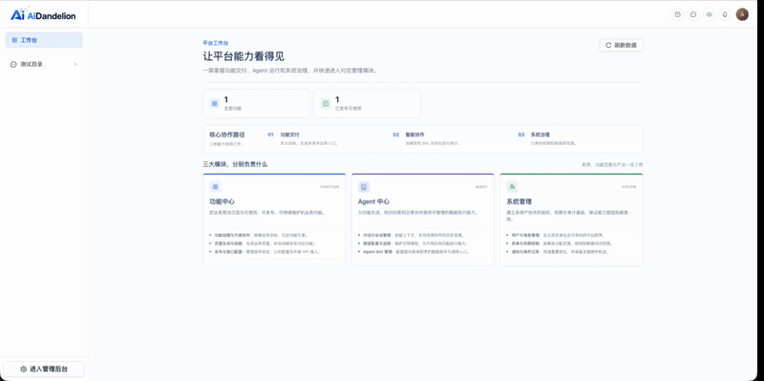Click step 01 功能交付
This screenshot has width=764, height=381.
(x=302, y=138)
